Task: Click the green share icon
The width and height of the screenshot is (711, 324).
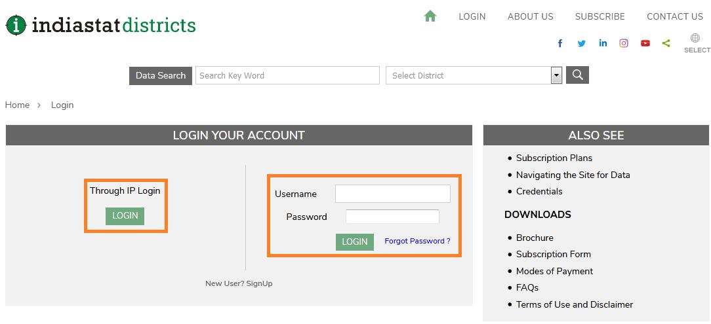Action: tap(666, 43)
